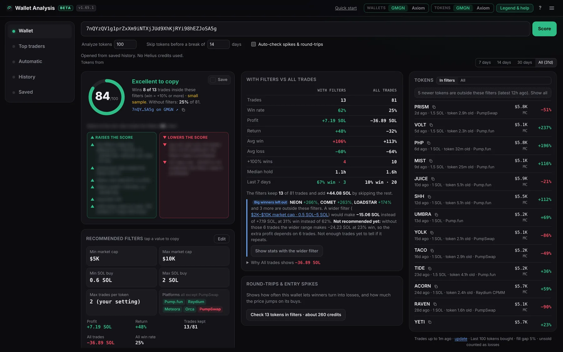Copy the YETI token address
The height and width of the screenshot is (352, 563).
pyautogui.click(x=430, y=322)
